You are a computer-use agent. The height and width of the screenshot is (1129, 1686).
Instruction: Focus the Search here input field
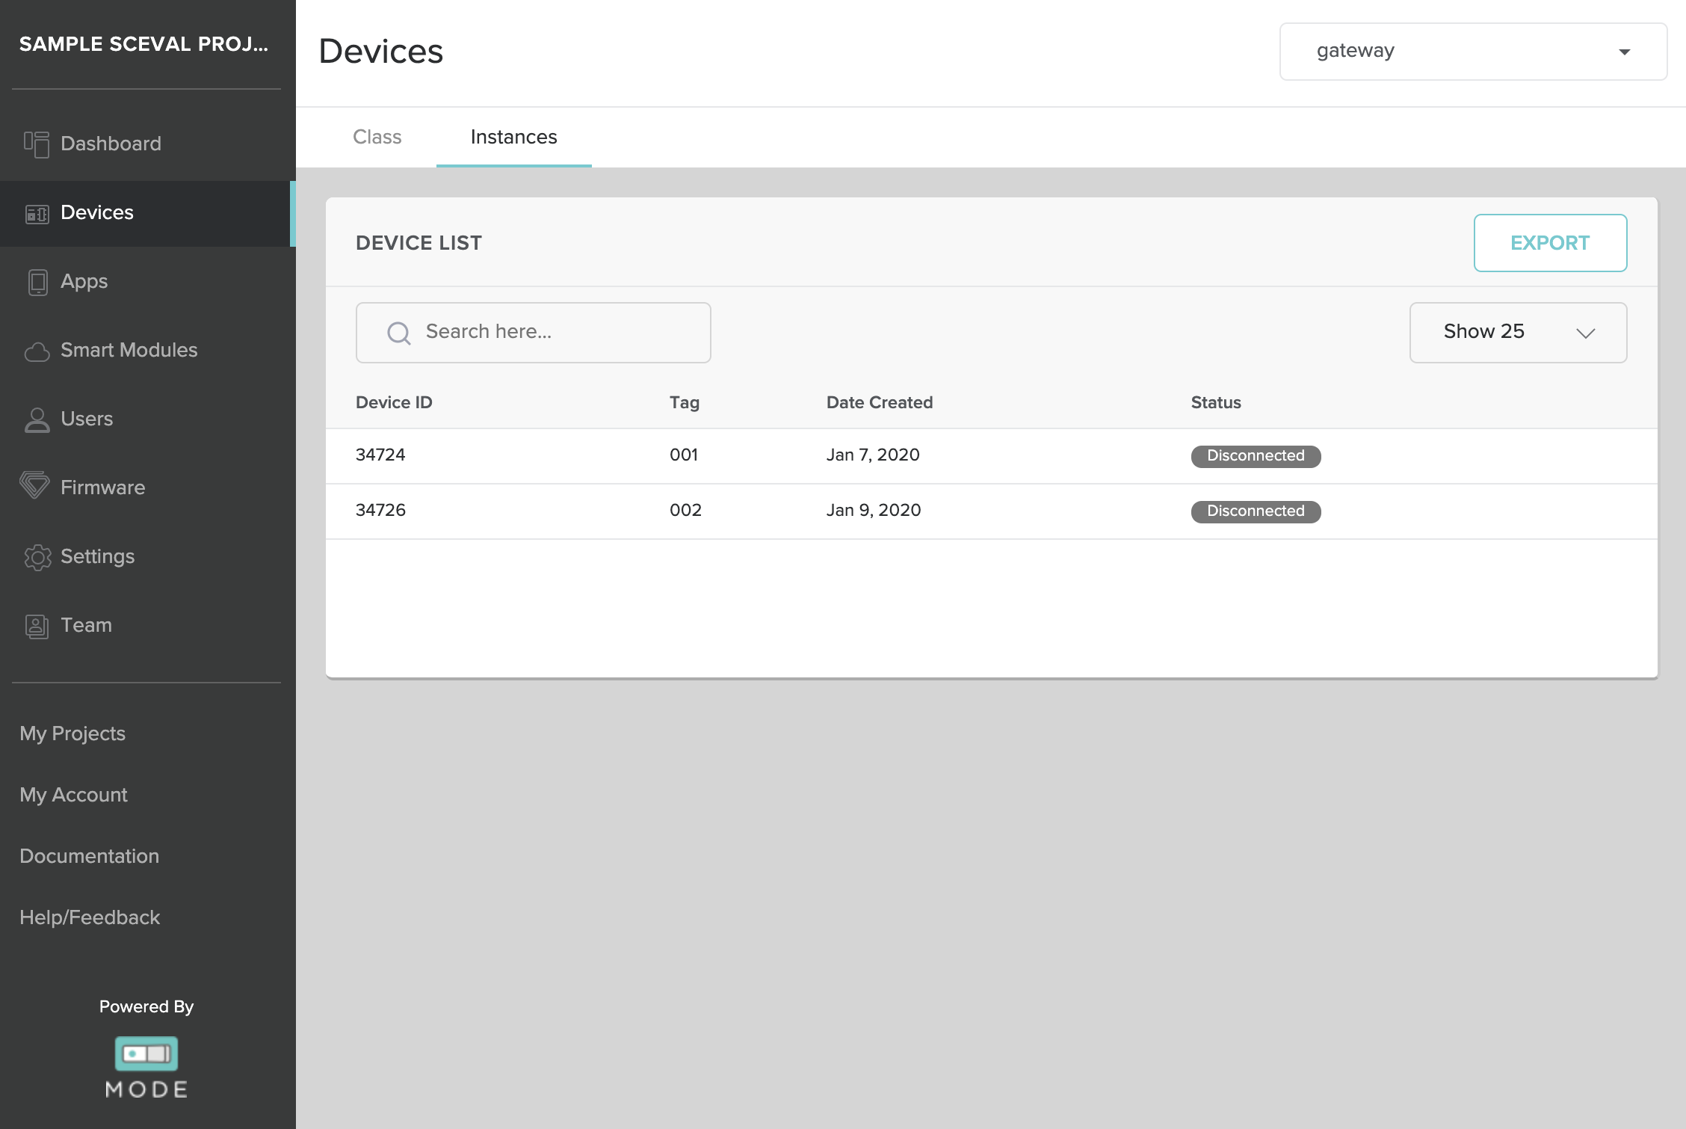tap(533, 333)
